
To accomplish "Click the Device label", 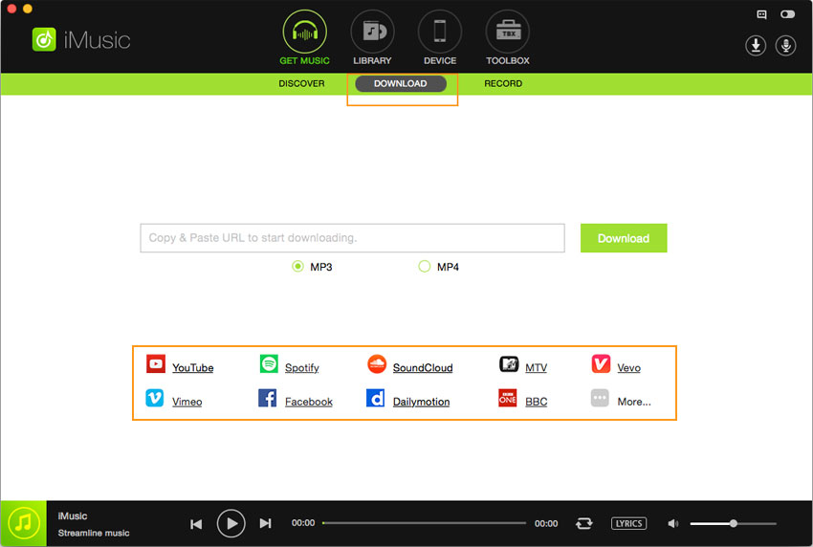I will click(x=440, y=60).
